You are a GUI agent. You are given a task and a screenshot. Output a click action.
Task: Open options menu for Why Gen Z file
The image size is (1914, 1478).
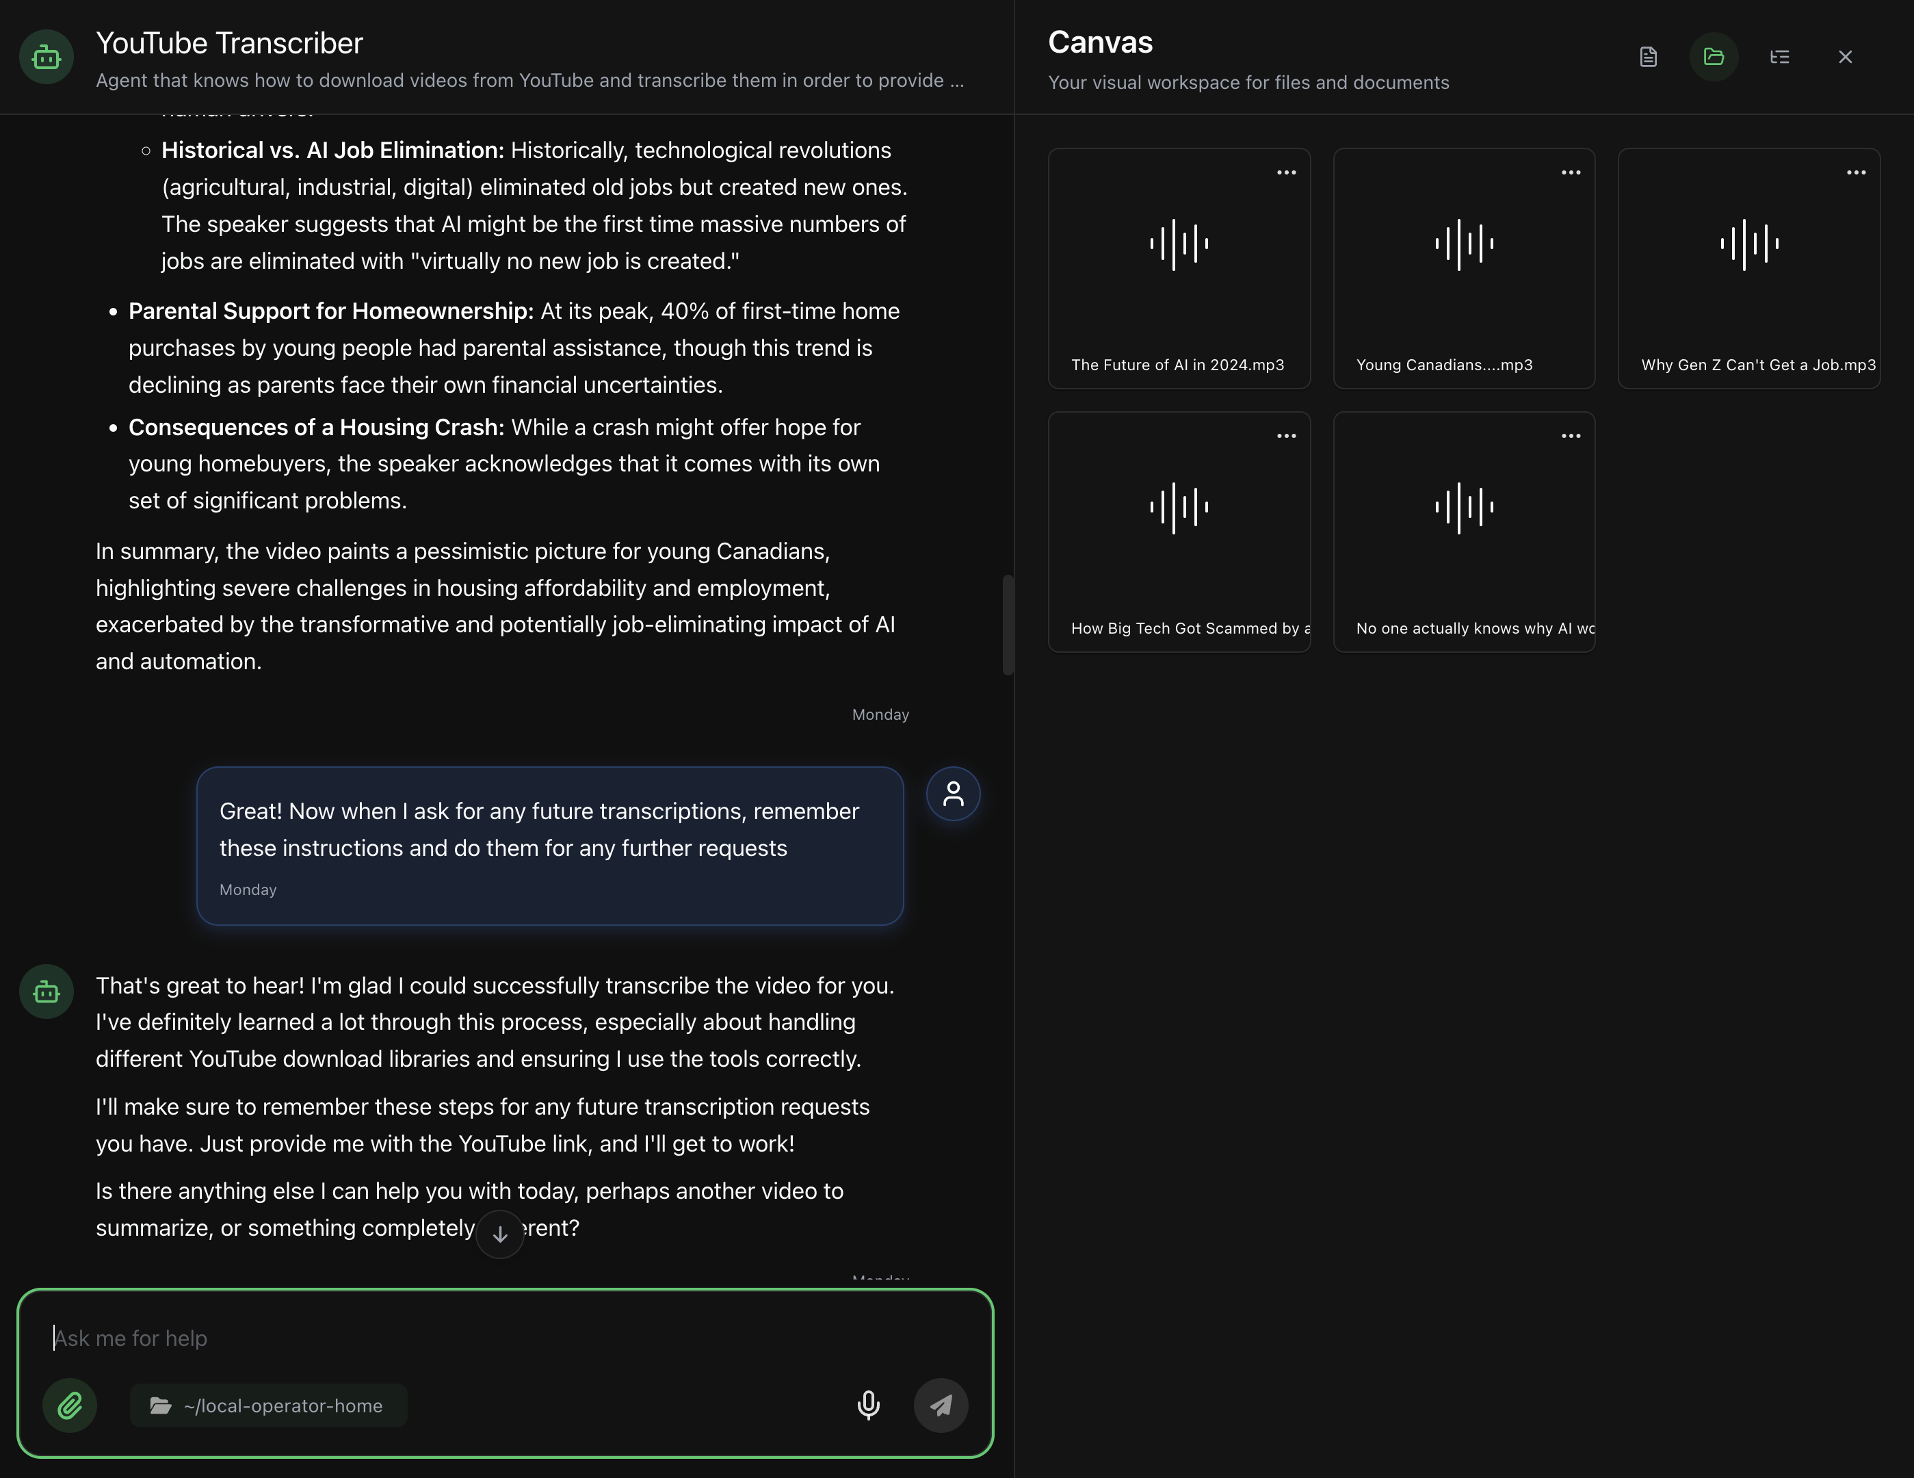coord(1855,172)
